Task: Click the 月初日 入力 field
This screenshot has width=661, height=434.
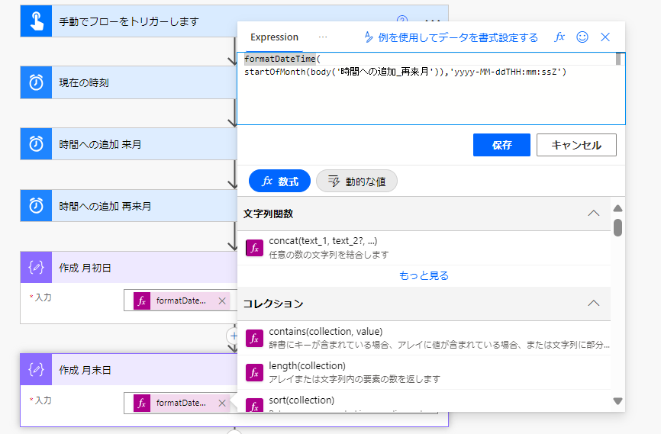Action: [x=181, y=301]
